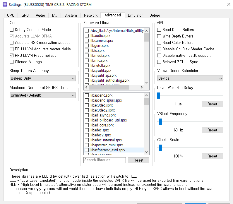Check highlighted libasfparser2_astd.sprx library
This screenshot has height=204, width=233.
point(87,150)
